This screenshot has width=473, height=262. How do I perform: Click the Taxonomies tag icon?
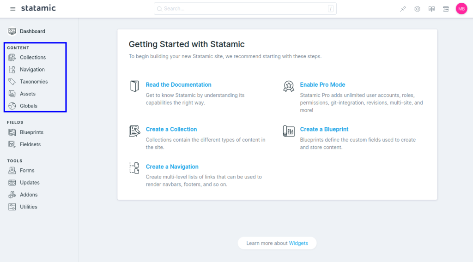pos(12,82)
